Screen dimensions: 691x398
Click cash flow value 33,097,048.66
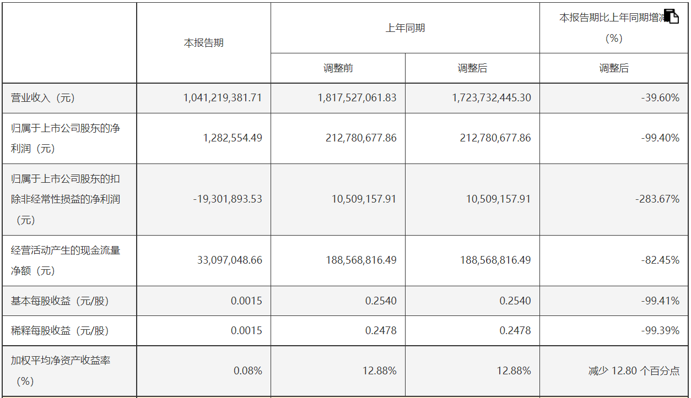coord(230,260)
